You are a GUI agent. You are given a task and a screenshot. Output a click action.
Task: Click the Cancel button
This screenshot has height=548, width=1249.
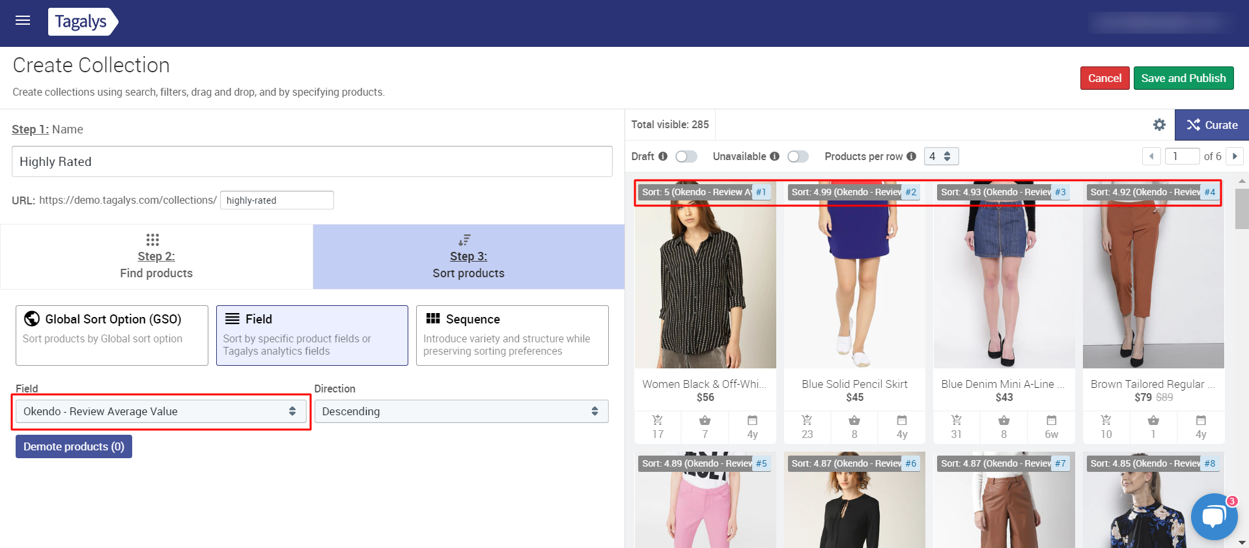1104,78
